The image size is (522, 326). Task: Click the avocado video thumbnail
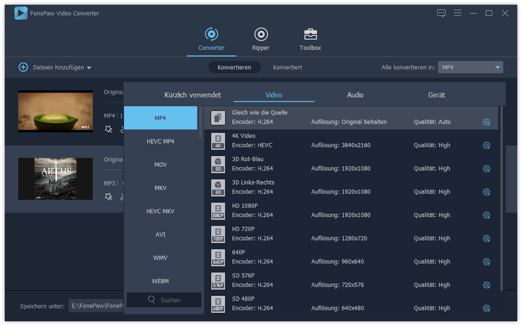(56, 111)
